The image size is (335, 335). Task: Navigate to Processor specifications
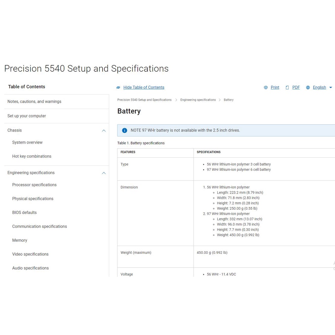point(34,185)
